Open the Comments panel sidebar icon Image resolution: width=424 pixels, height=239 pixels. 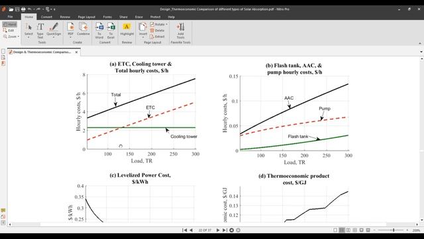3,210
